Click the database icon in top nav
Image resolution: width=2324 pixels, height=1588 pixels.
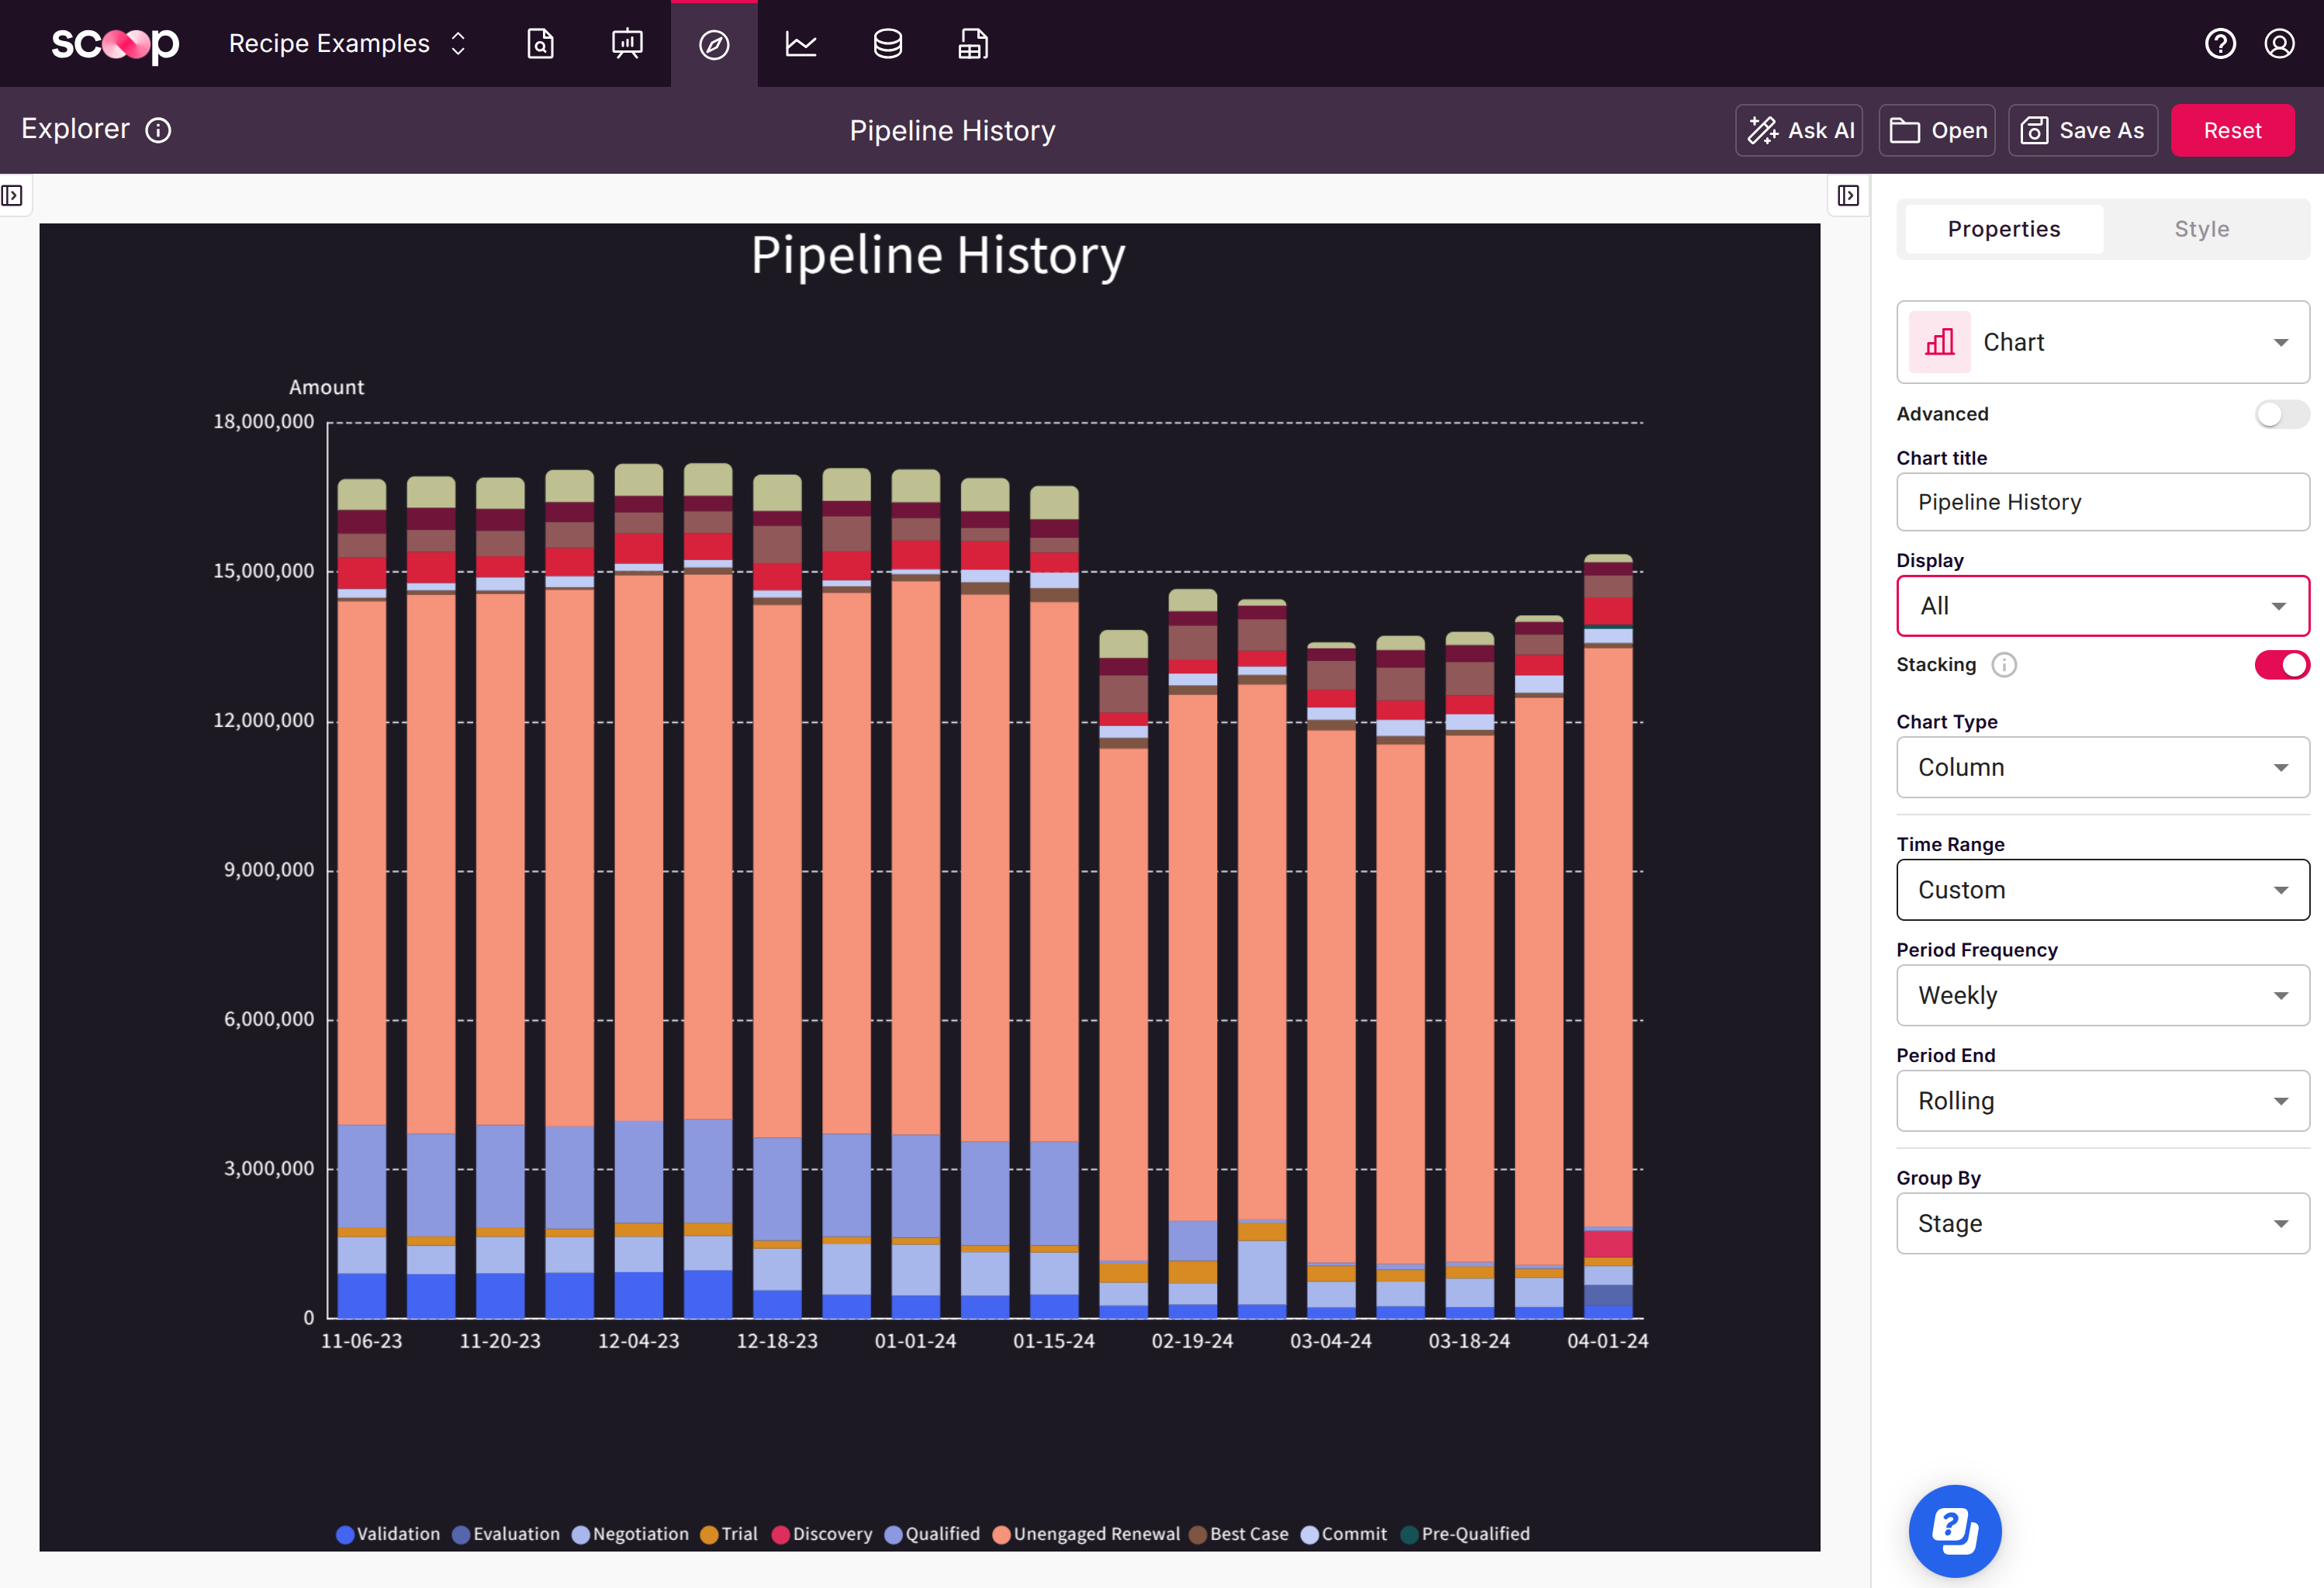click(887, 44)
